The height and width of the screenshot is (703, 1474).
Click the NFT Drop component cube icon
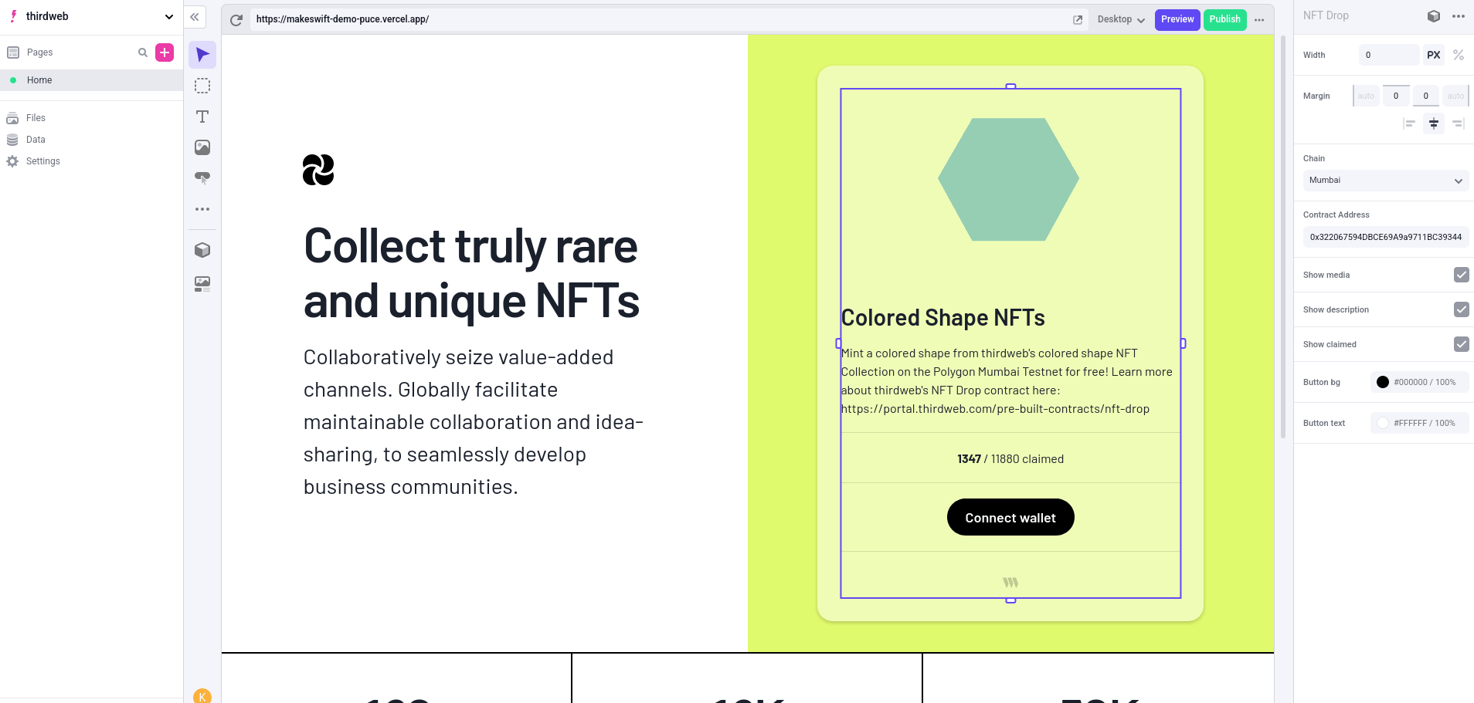pos(1434,16)
